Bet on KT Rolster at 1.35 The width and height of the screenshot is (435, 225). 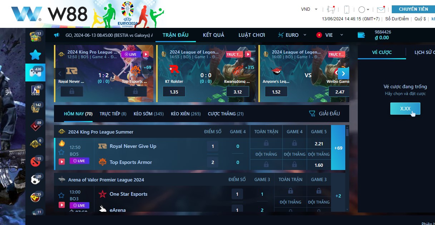coord(174,92)
